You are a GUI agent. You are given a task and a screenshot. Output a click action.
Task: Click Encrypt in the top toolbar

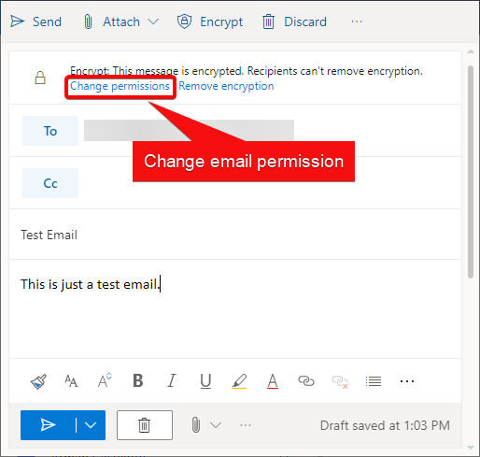click(210, 21)
